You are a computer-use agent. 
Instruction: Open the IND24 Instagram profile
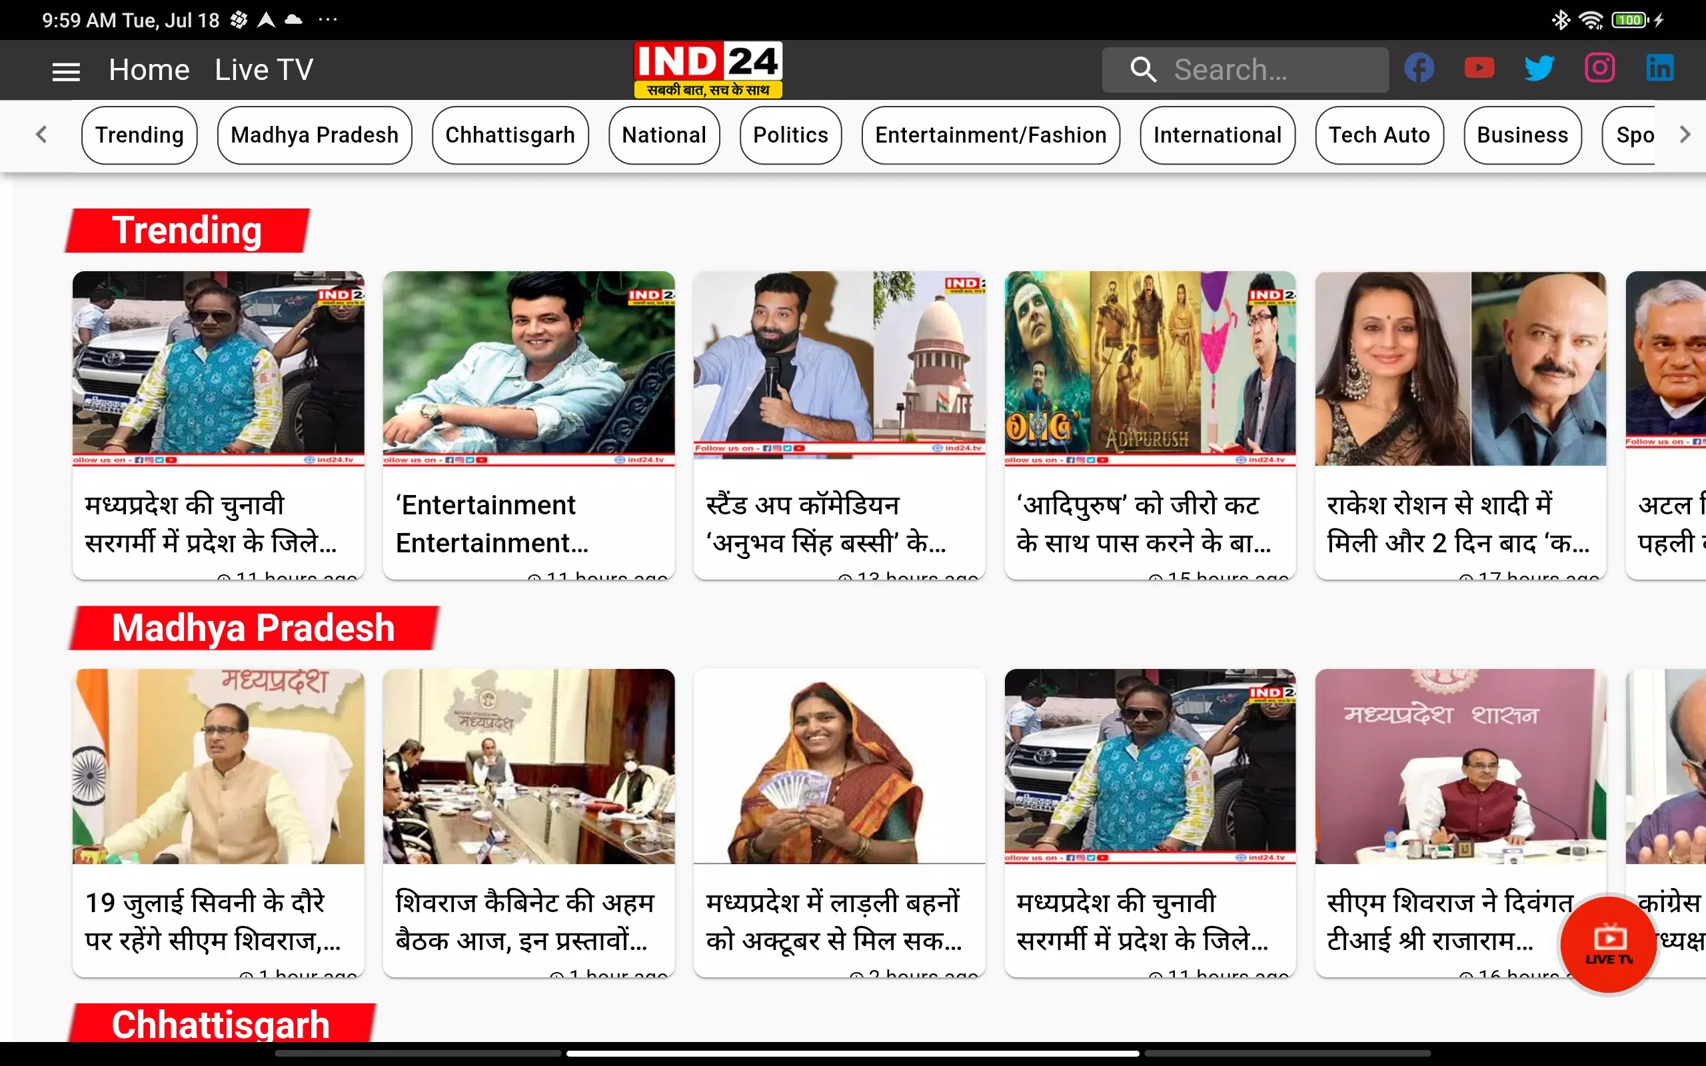(1599, 69)
